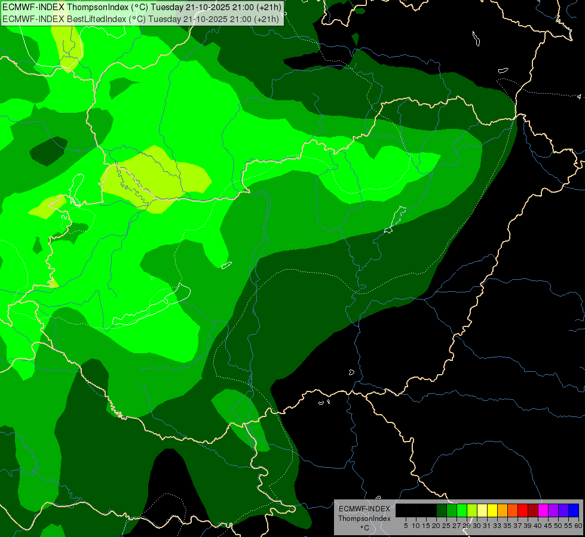Image resolution: width=585 pixels, height=537 pixels.
Task: Click the dark red 39–40 legend swatch
Action: pyautogui.click(x=532, y=511)
